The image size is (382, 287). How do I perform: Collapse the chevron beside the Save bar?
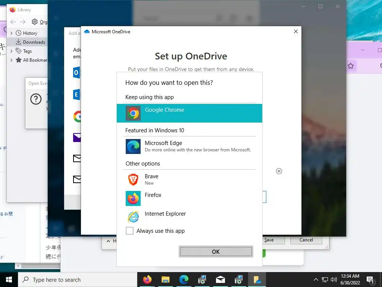pyautogui.click(x=109, y=241)
